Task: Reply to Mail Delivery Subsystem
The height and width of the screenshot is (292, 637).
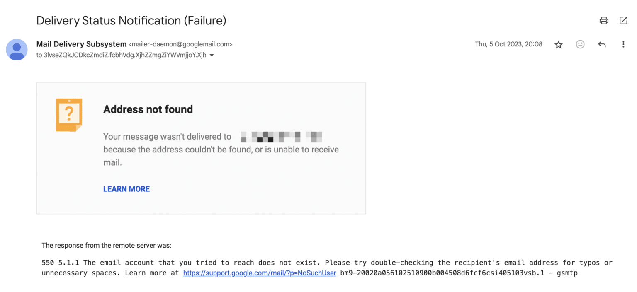Action: click(x=602, y=44)
